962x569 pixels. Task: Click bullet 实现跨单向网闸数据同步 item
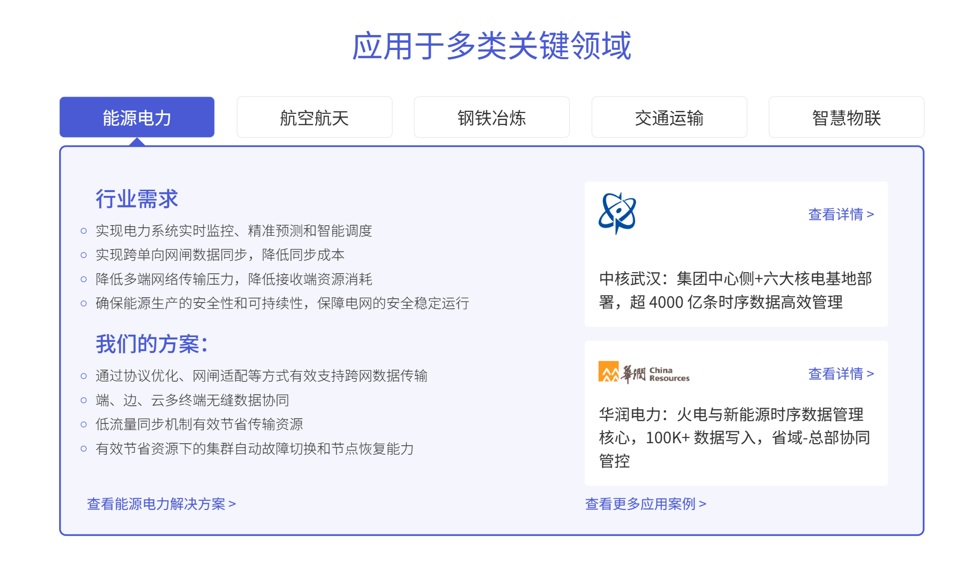(220, 255)
